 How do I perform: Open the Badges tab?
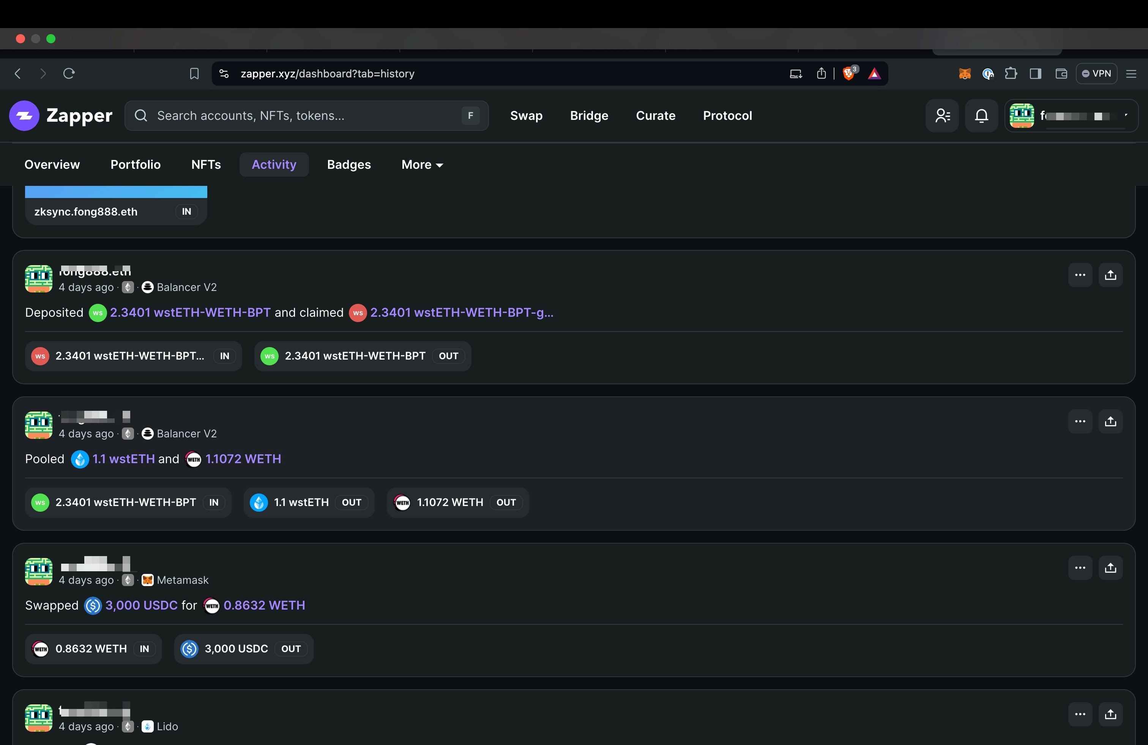pyautogui.click(x=349, y=165)
